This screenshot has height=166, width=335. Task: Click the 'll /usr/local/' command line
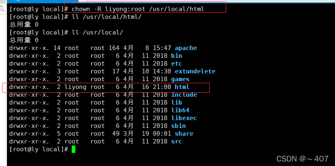pos(97,32)
